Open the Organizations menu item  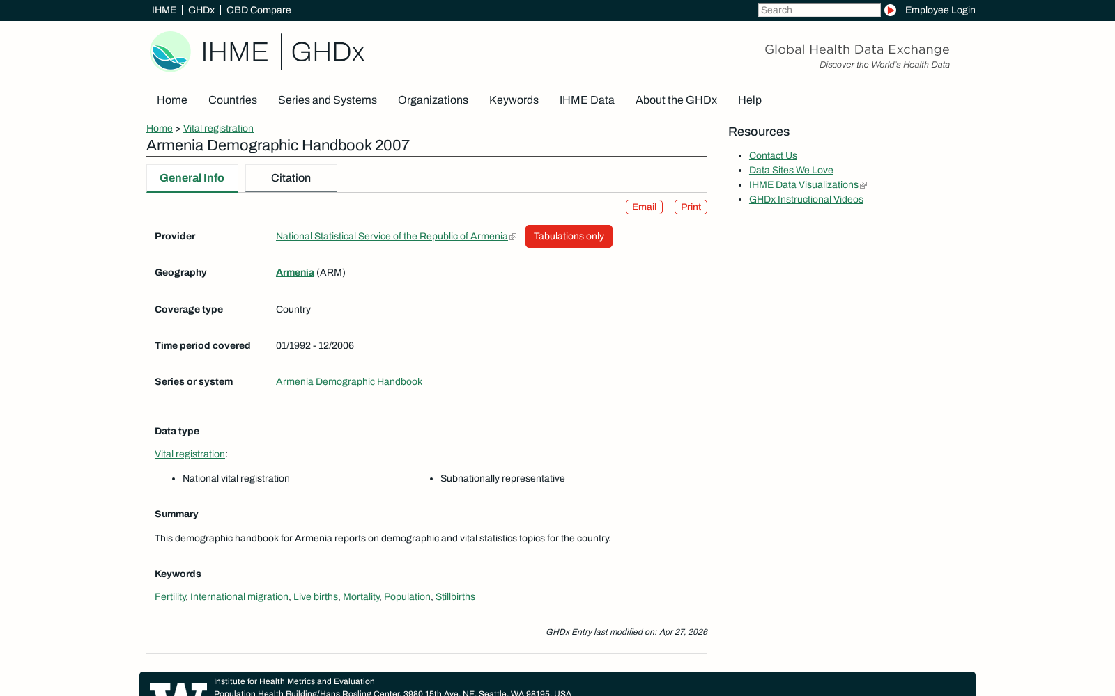click(433, 100)
